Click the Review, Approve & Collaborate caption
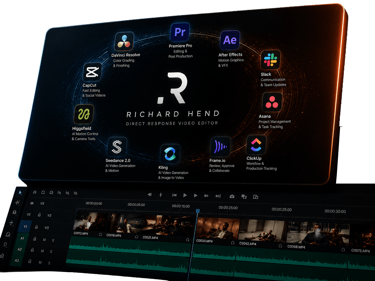375x281 pixels. click(x=222, y=168)
